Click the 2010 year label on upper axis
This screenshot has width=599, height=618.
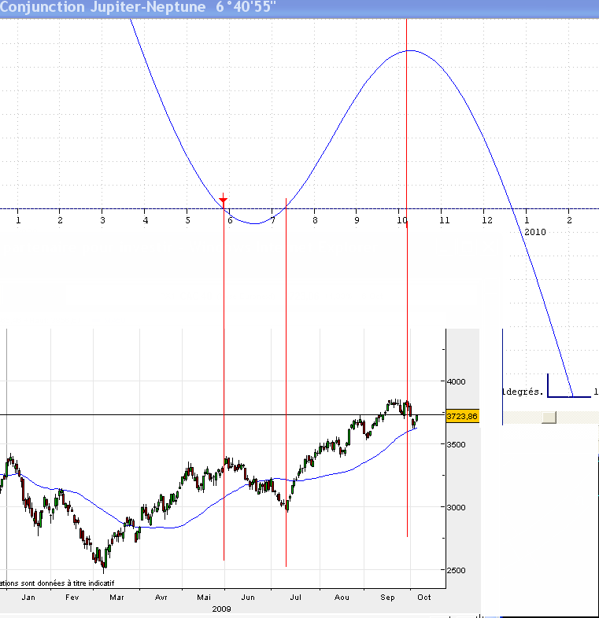tap(534, 232)
